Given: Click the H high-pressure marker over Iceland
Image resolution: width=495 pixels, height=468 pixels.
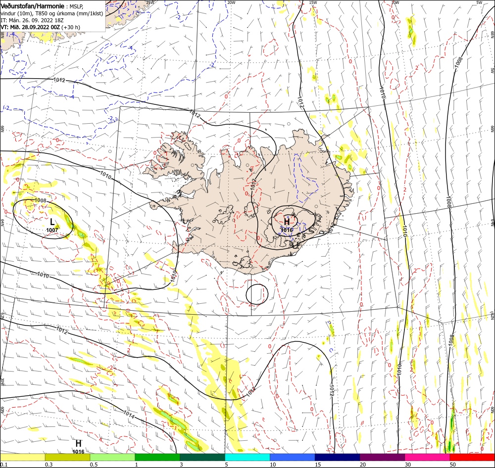Looking at the screenshot, I should [x=287, y=222].
